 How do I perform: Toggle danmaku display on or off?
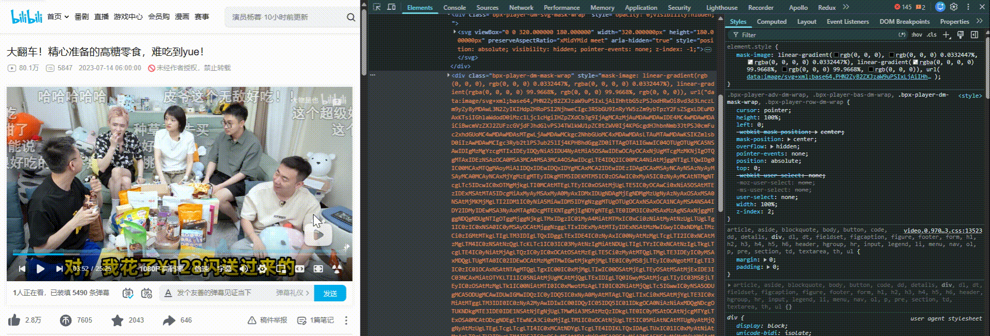click(128, 293)
